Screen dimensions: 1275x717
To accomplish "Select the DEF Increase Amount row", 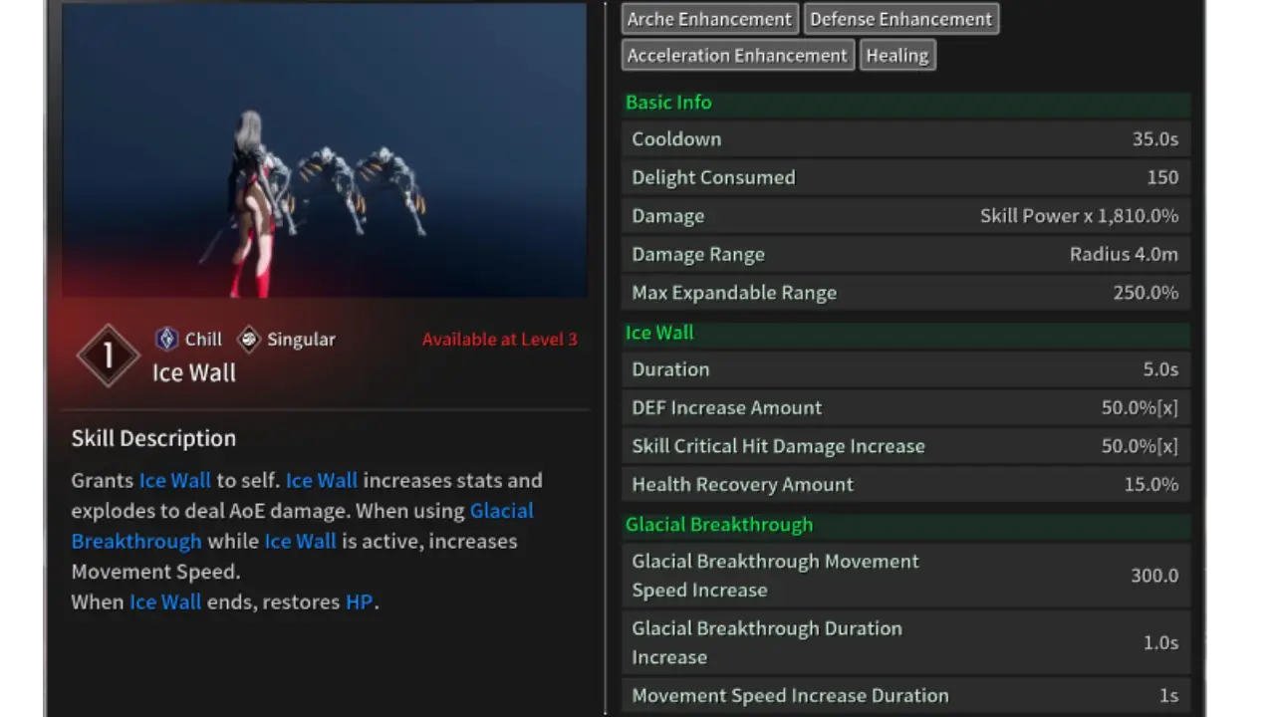I will 904,408.
